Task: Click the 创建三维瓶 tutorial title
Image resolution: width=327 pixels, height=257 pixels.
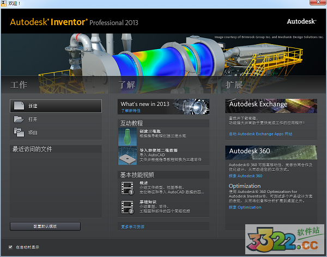Action: pyautogui.click(x=150, y=131)
